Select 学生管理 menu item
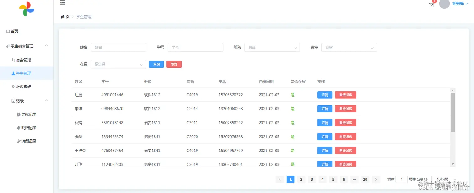 (x=27, y=73)
